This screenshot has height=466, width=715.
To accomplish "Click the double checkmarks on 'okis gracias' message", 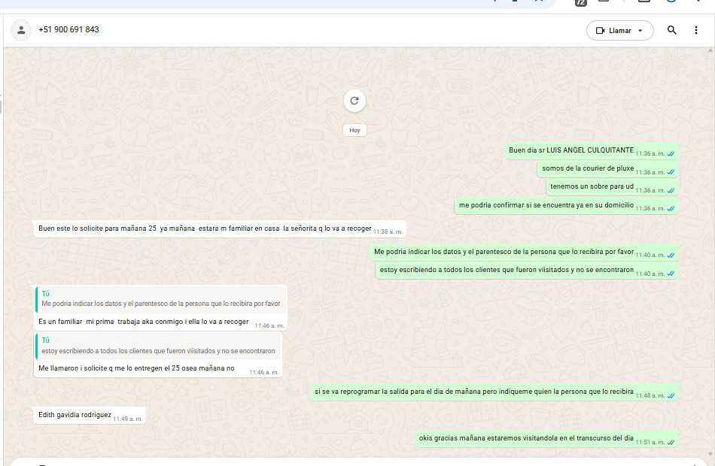I will click(x=671, y=442).
